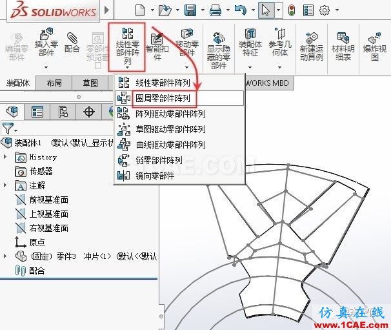Open the dropdown arrow beside New
Image resolution: width=391 pixels, height=330 pixels.
pyautogui.click(x=152, y=10)
